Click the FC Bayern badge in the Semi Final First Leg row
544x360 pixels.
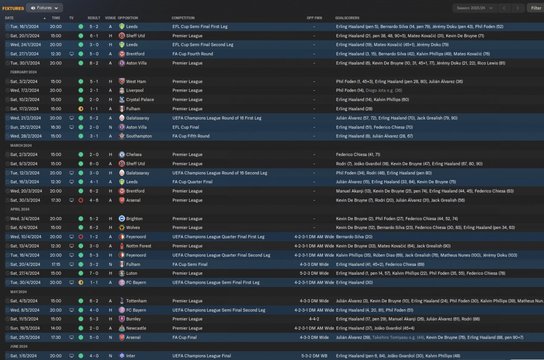coord(122,282)
